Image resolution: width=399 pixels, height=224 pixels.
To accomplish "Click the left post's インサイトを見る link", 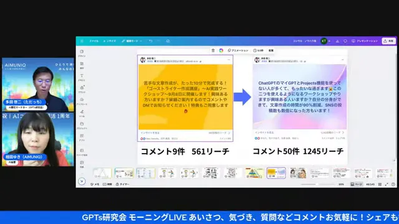I will click(150, 133).
